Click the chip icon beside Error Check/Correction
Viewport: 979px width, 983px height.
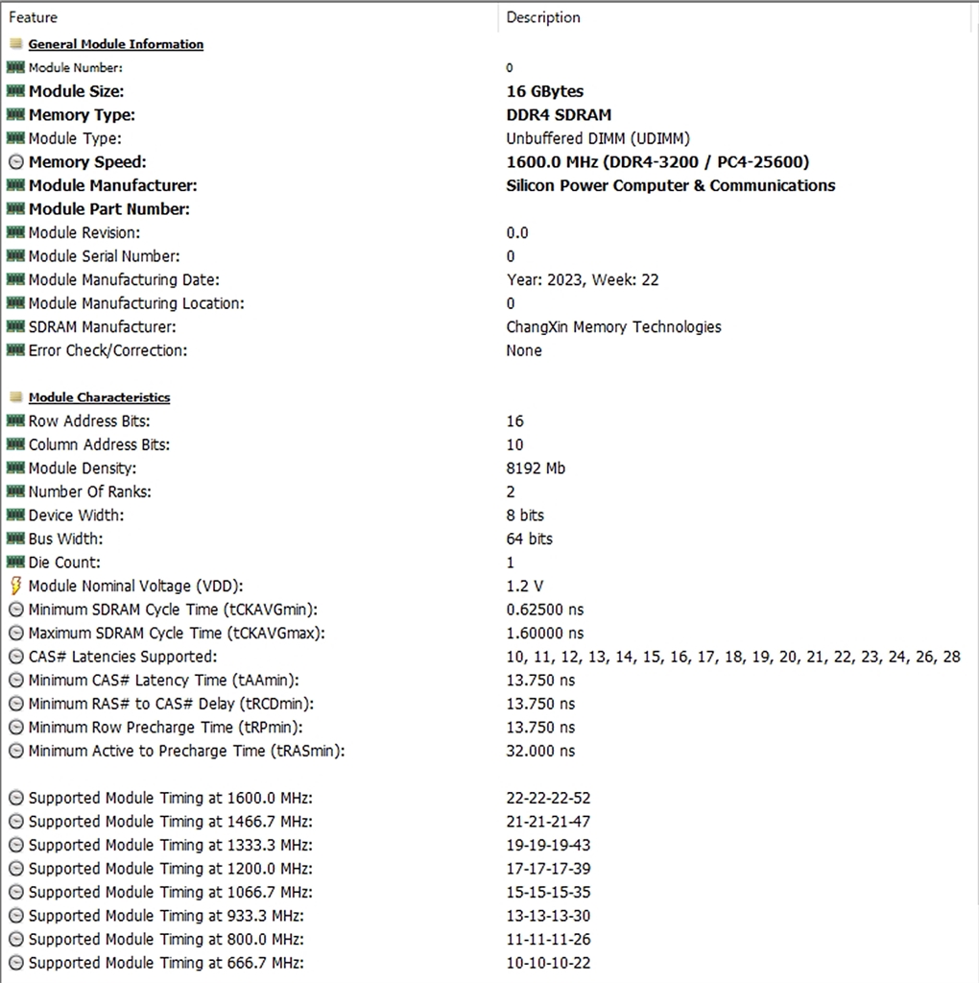15,350
